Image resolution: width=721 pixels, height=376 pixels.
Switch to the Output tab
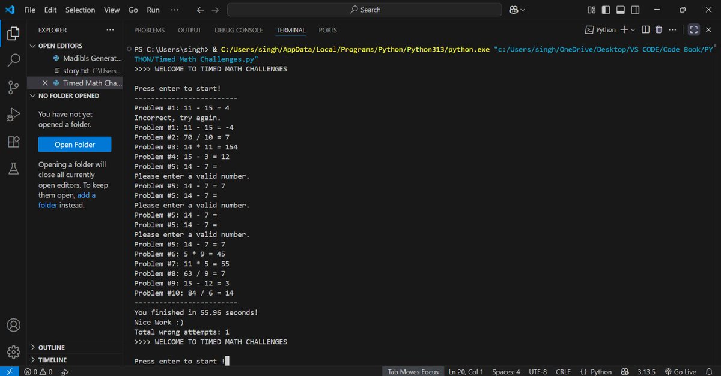[x=189, y=30]
